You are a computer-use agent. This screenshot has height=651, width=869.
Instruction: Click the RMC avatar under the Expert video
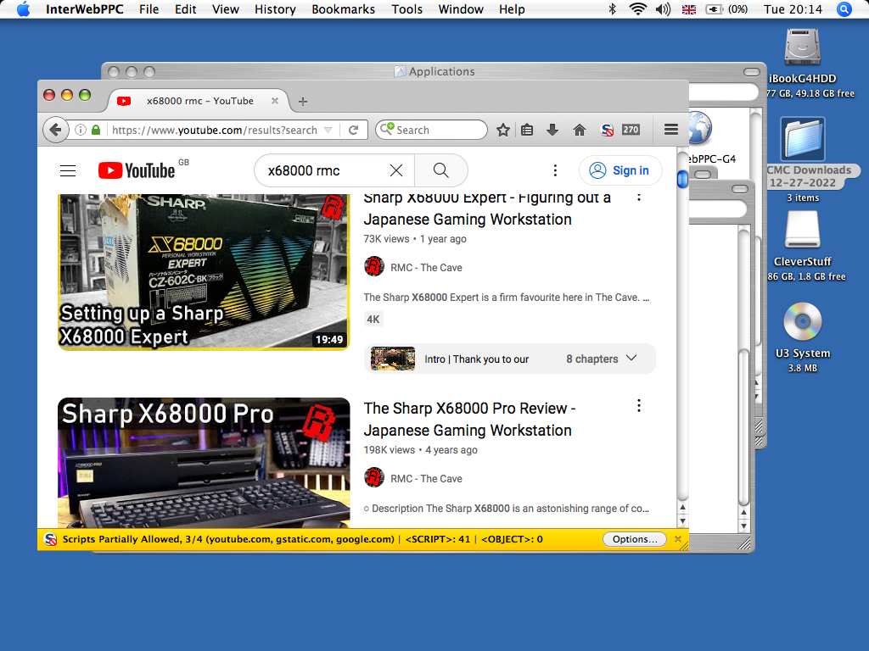pyautogui.click(x=374, y=266)
